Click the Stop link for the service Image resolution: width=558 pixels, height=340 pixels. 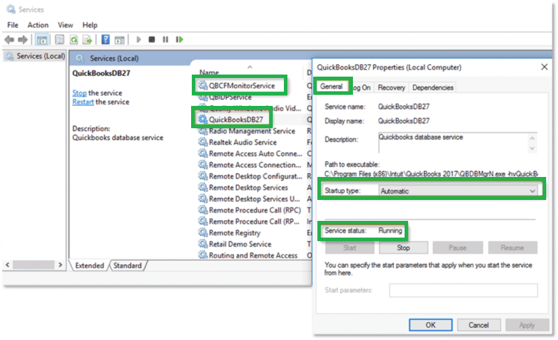[x=80, y=93]
